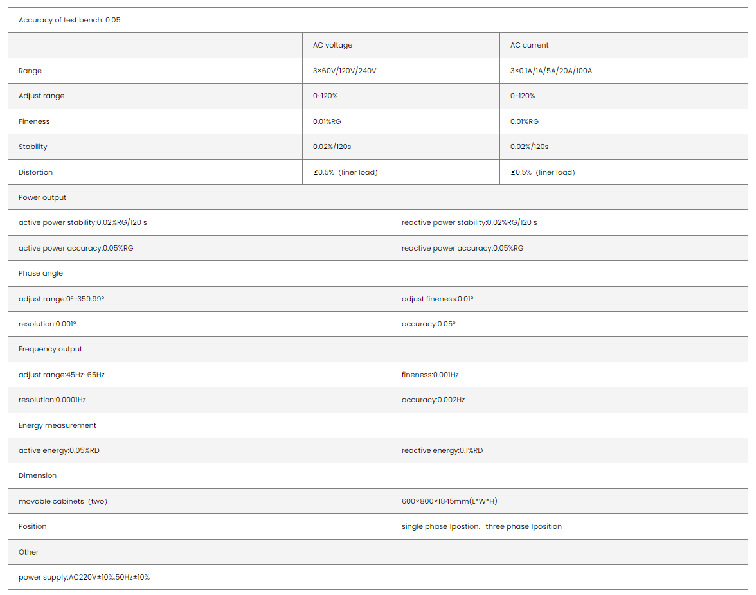This screenshot has height=595, width=756.
Task: Select the active power stability cell
Action: 83,222
